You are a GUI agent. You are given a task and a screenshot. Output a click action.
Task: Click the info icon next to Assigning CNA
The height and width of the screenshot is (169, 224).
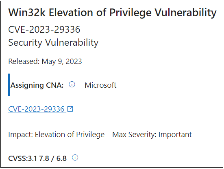(x=72, y=84)
